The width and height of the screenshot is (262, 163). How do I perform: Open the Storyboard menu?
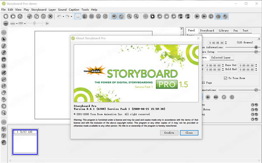tap(39, 10)
